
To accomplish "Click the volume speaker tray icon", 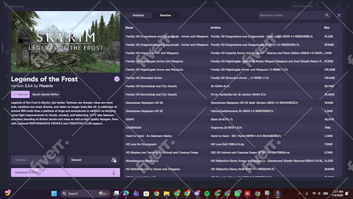I will click(x=319, y=193).
